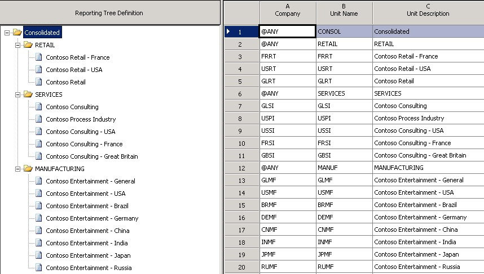Click the Unit Description column header

click(428, 12)
